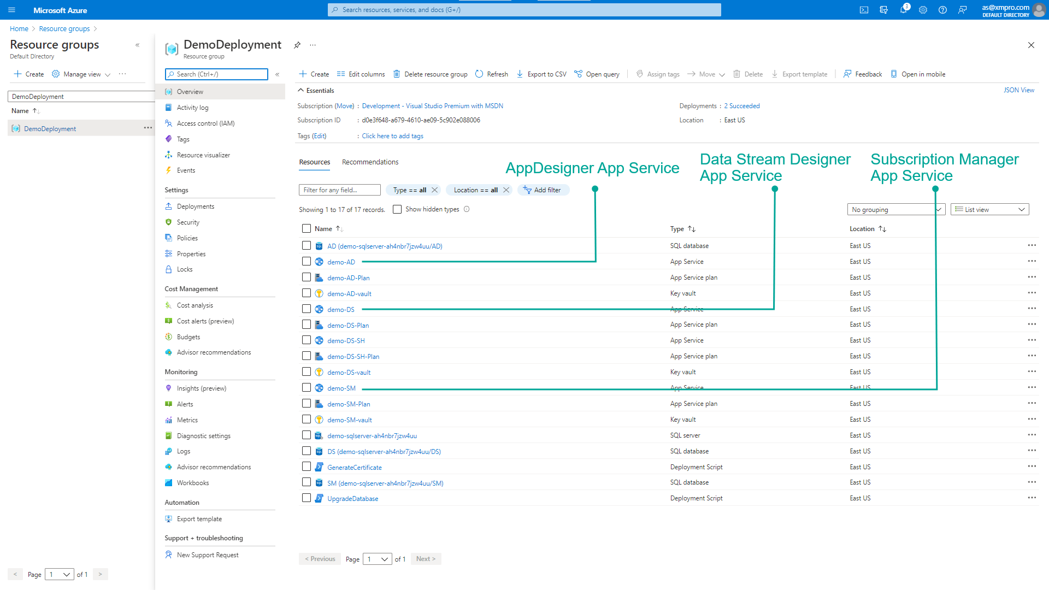Collapse the Resource groups list pane

coord(138,45)
